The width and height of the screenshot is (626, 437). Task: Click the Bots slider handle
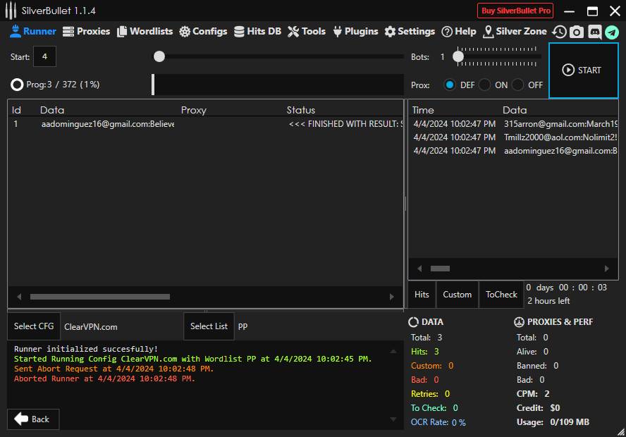pyautogui.click(x=458, y=56)
